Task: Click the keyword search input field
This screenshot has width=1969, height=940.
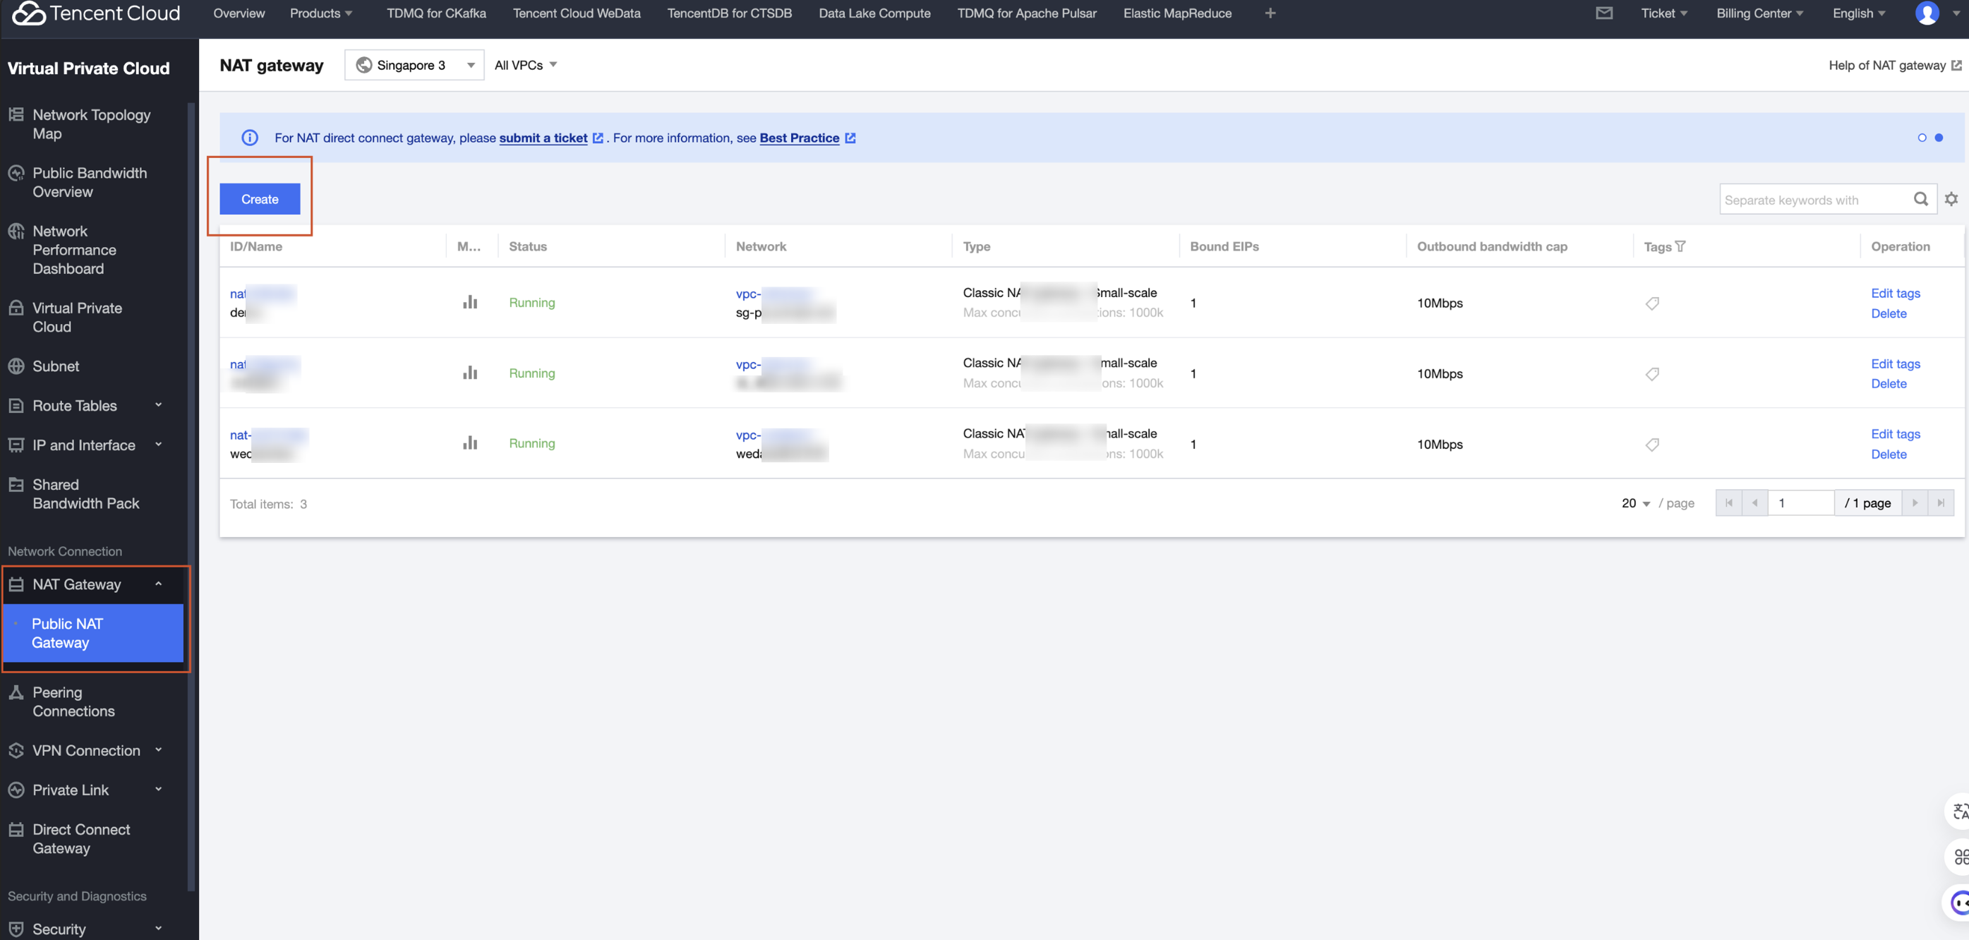Action: (x=1812, y=200)
